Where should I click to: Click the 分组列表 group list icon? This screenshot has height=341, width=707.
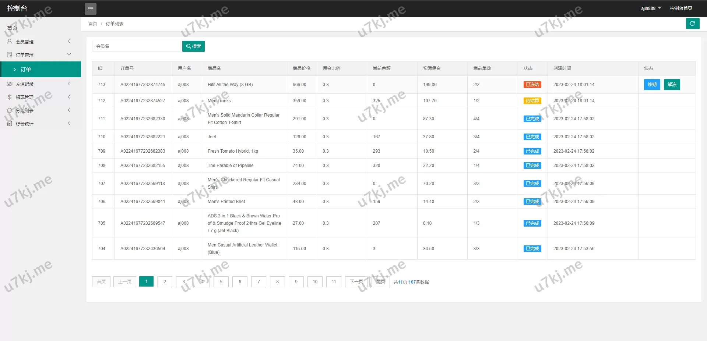pyautogui.click(x=10, y=110)
